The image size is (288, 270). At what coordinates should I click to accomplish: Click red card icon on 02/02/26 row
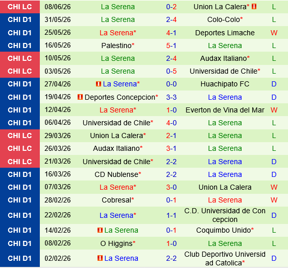point(100,258)
